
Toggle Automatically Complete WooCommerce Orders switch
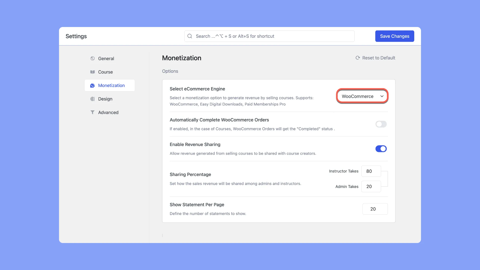tap(381, 124)
